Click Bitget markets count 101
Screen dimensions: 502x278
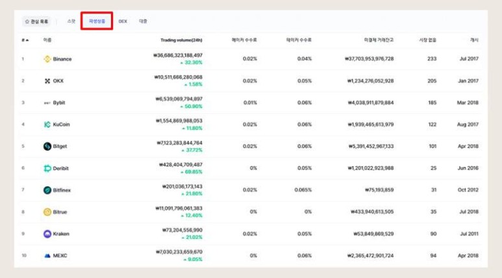[x=433, y=146]
